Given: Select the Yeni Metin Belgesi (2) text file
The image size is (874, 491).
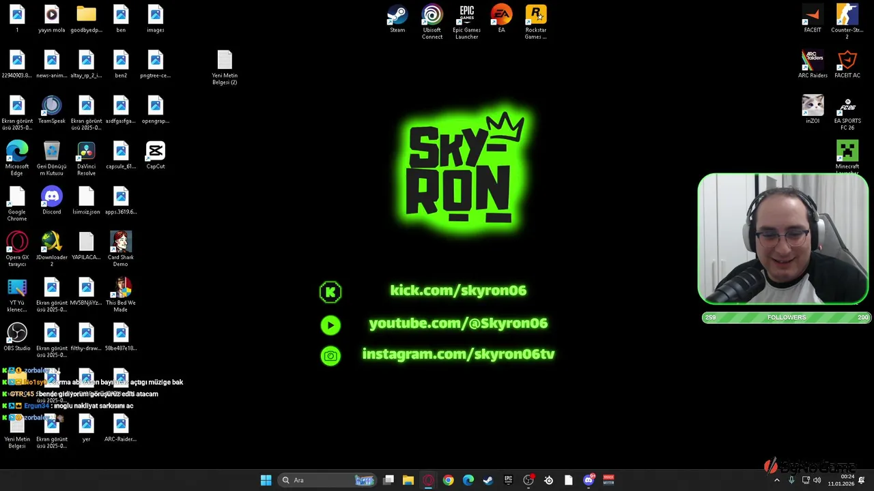Looking at the screenshot, I should coord(225,68).
